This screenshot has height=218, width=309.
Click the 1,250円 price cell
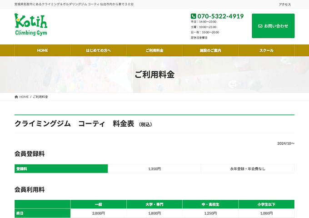pos(210,213)
